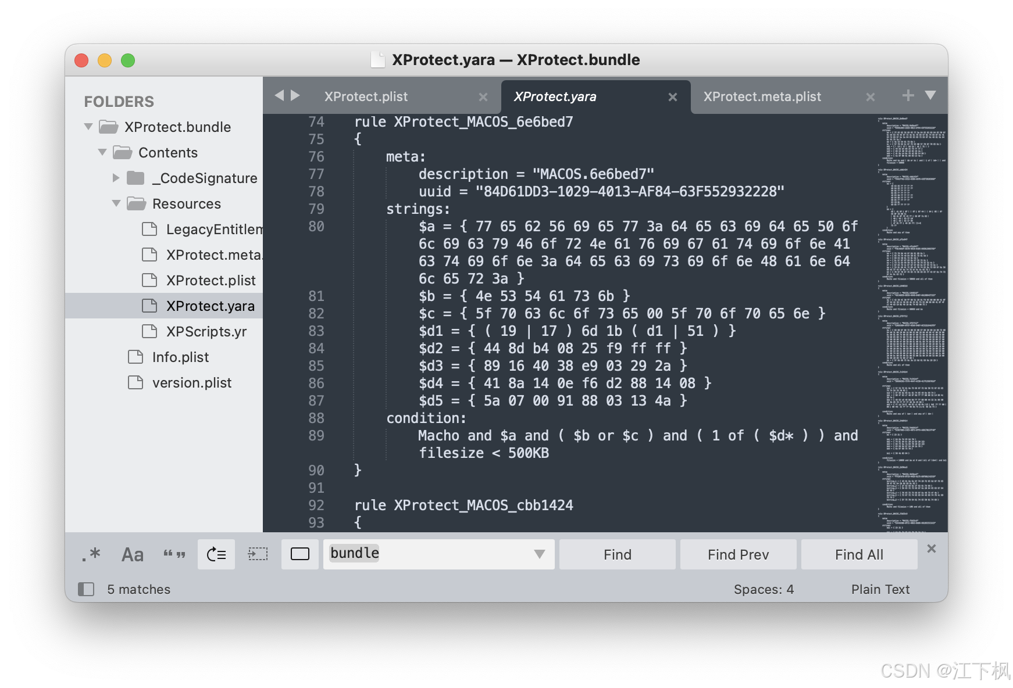This screenshot has width=1013, height=688.
Task: Toggle in-selection search option
Action: (x=258, y=554)
